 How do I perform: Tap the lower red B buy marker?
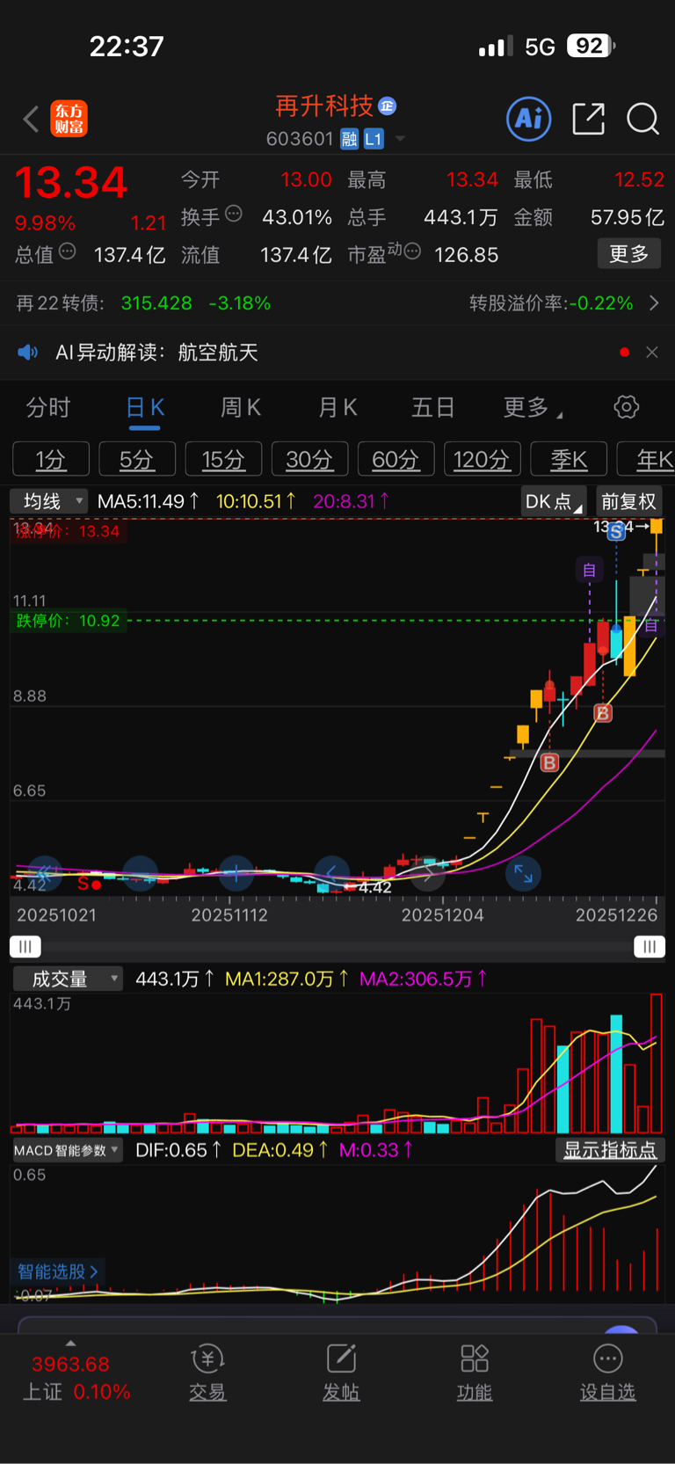coord(549,762)
